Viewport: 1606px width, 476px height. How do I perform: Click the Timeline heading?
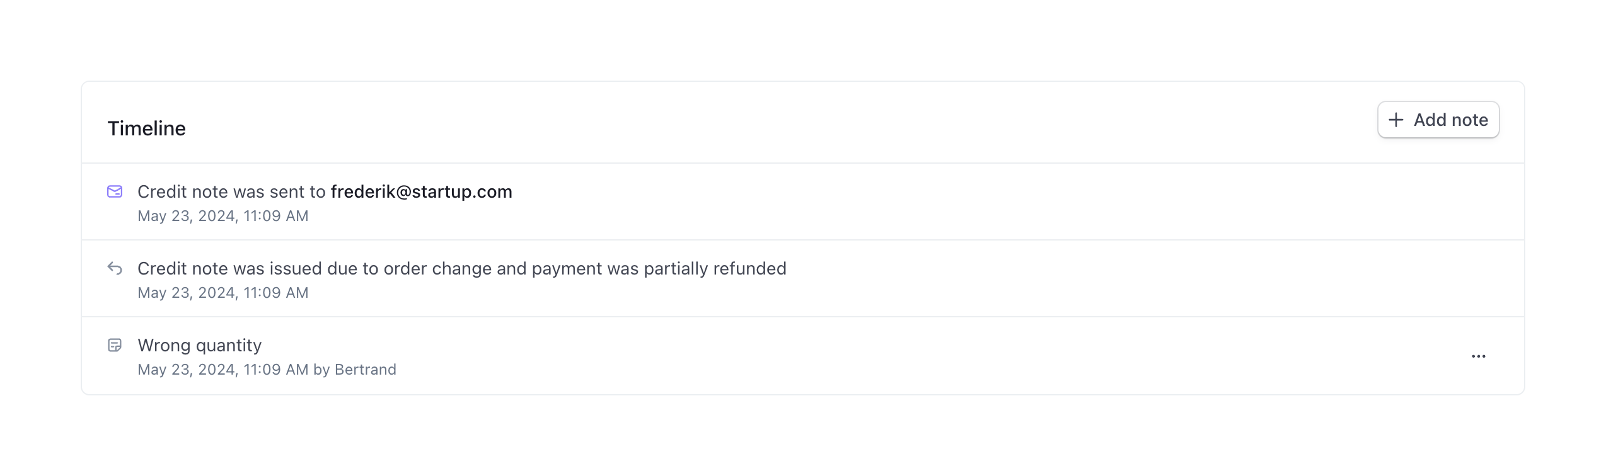(146, 128)
